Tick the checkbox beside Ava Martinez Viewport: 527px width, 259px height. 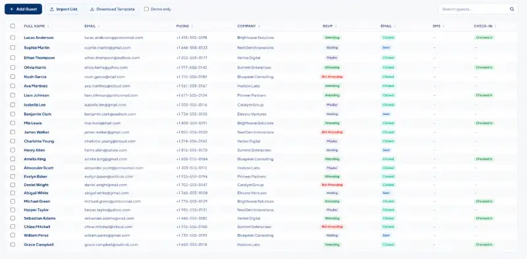(x=13, y=86)
